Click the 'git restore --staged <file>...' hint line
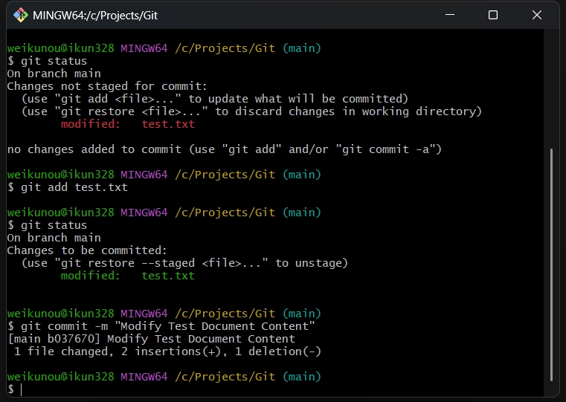566x402 pixels. (184, 263)
